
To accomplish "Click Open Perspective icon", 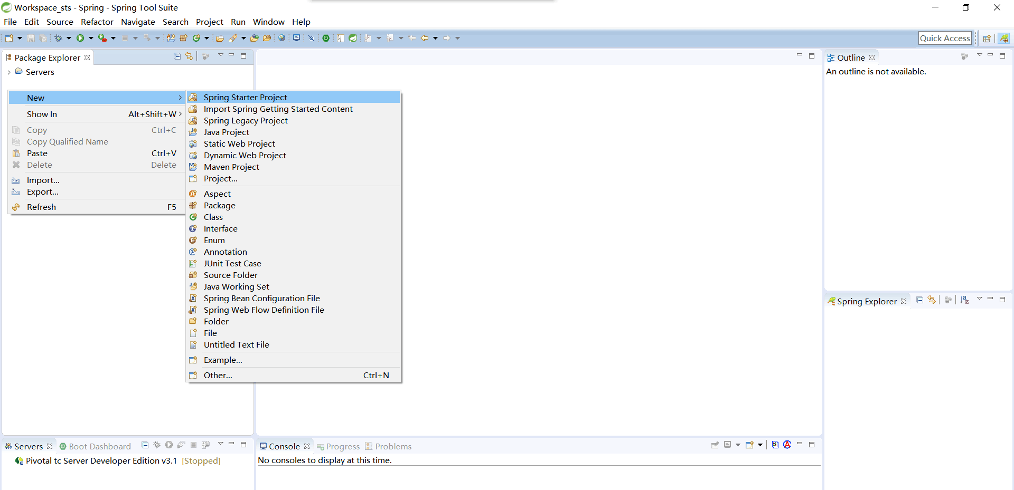I will (987, 39).
